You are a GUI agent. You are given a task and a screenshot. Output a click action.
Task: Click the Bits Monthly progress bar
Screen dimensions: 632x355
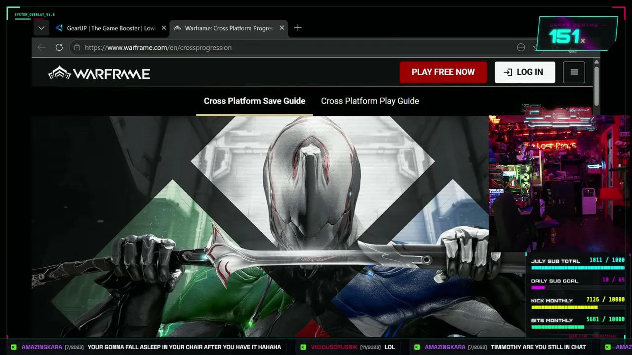coord(578,327)
